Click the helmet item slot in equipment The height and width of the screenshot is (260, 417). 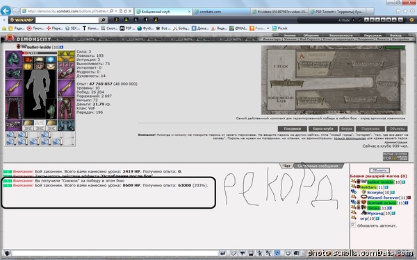(x=14, y=59)
